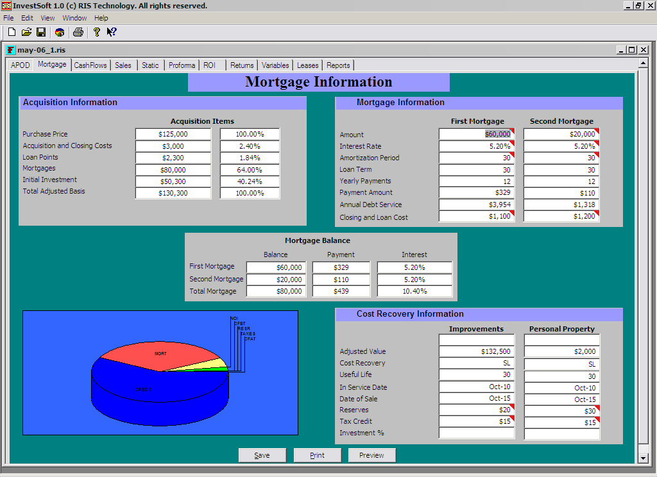Select the Mortgage tab
The width and height of the screenshot is (657, 477).
(x=52, y=65)
